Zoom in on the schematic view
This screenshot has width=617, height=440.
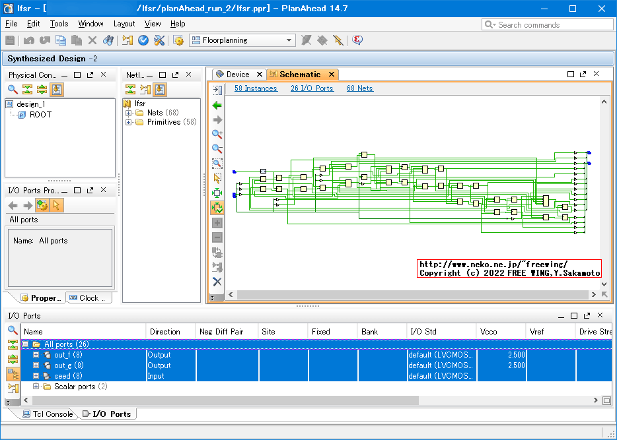[217, 135]
